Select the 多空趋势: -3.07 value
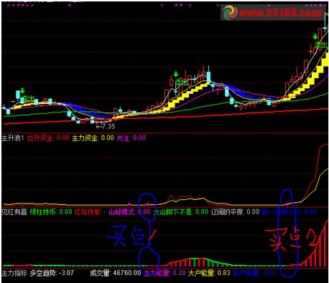This screenshot has height=283, width=329. point(52,273)
